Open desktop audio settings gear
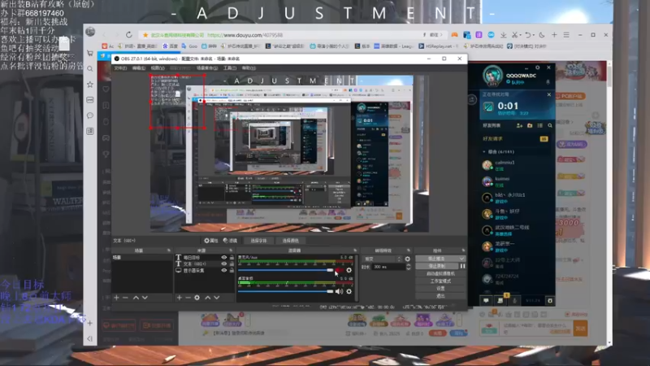Image resolution: width=650 pixels, height=366 pixels. 349,291
